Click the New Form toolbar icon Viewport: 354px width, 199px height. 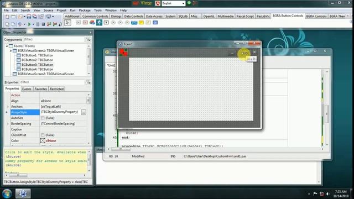tap(13, 17)
